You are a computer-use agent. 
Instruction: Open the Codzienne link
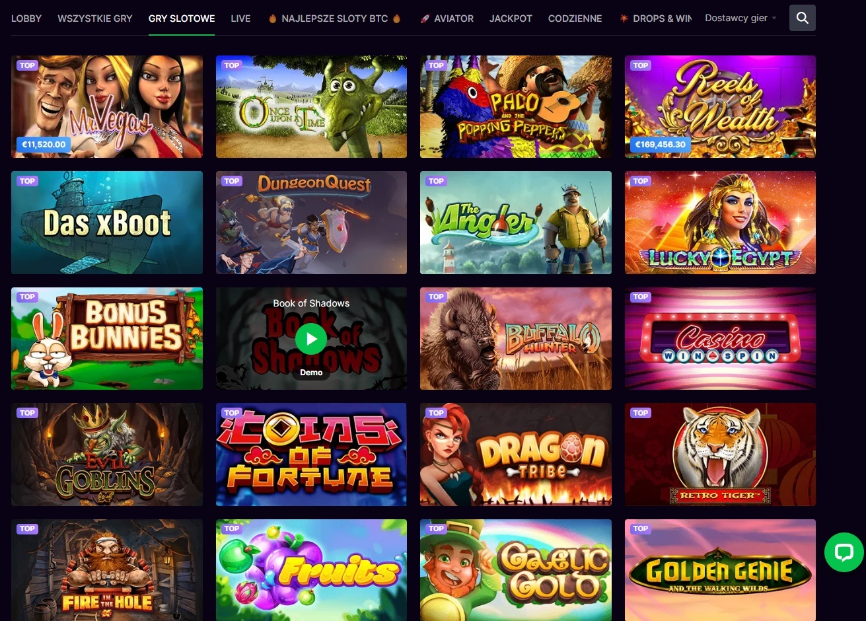(575, 18)
